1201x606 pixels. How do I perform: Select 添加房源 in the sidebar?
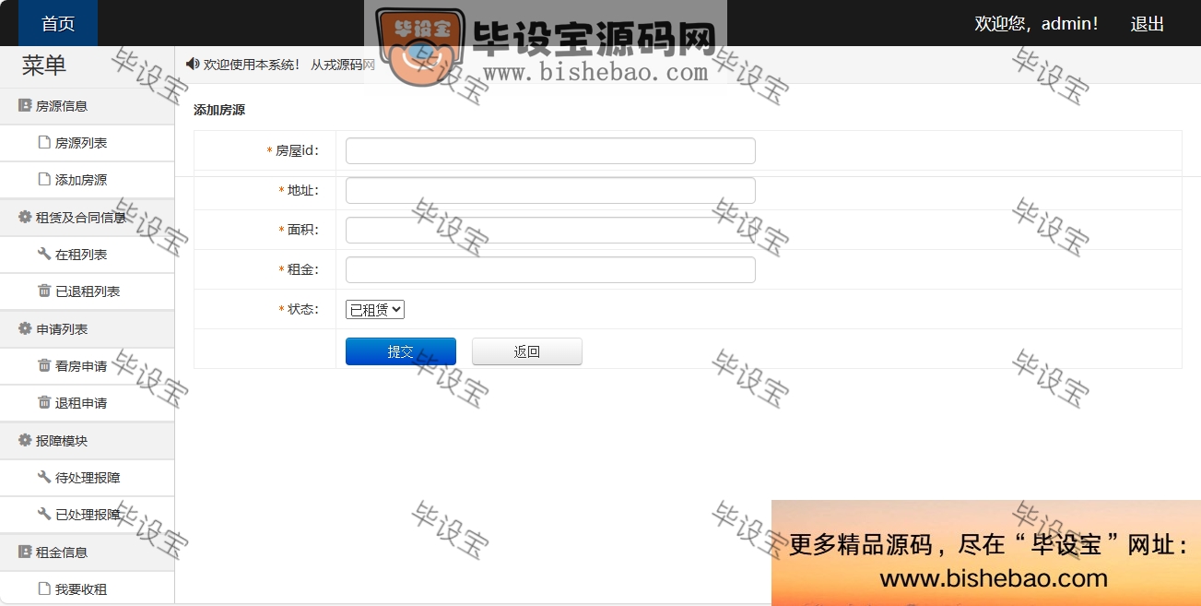click(x=87, y=180)
